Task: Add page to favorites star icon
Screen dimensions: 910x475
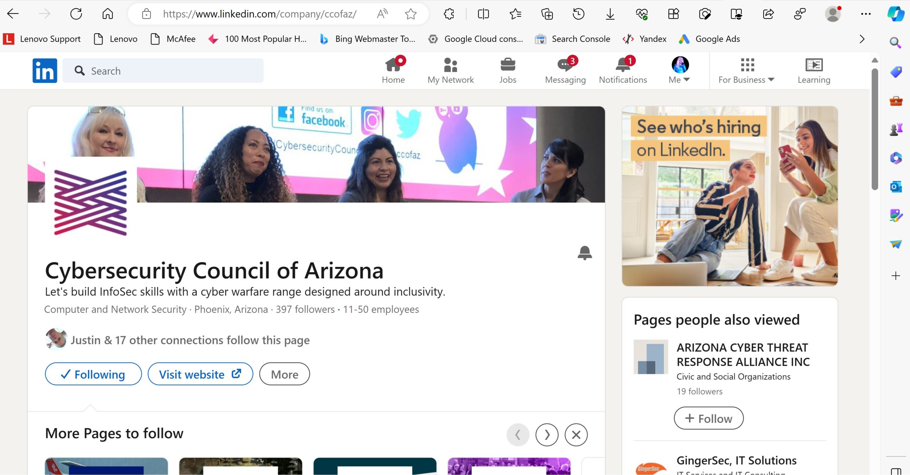Action: [x=411, y=14]
